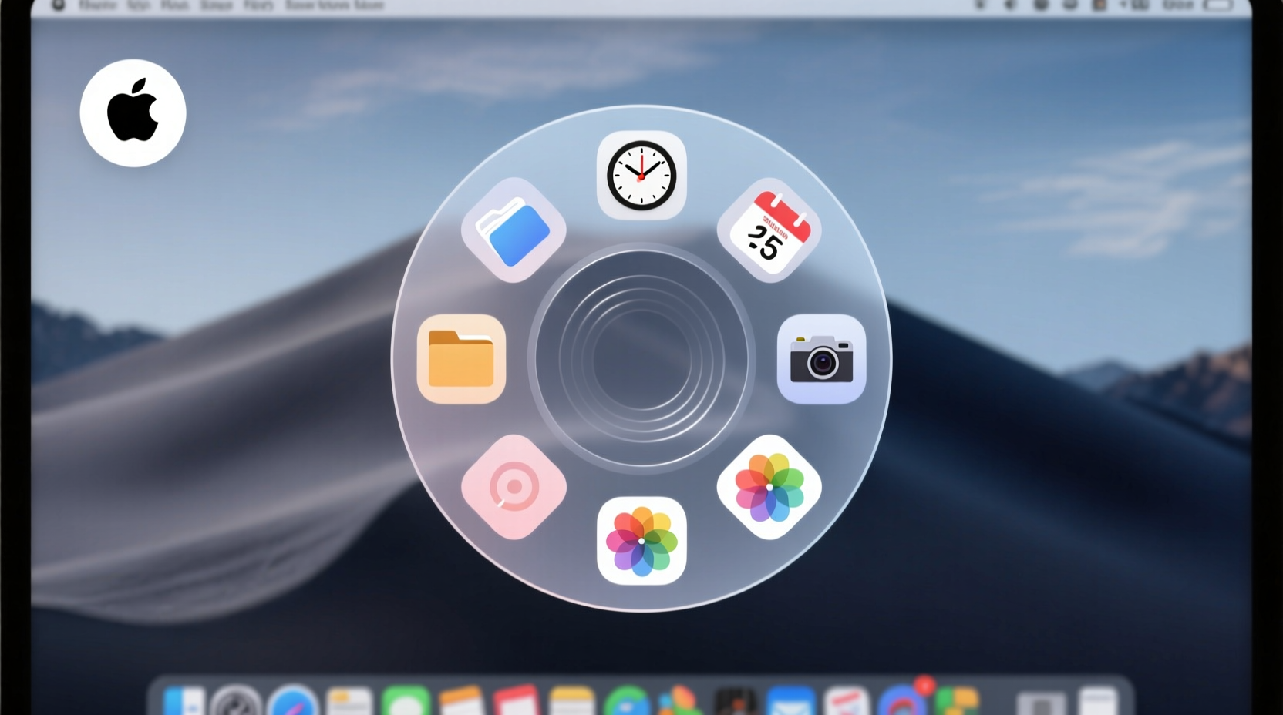Select the pink target icon in the wheel
Image resolution: width=1283 pixels, height=715 pixels.
[514, 487]
